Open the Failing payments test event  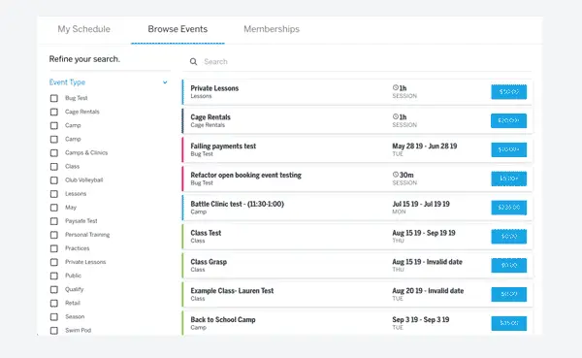click(223, 146)
